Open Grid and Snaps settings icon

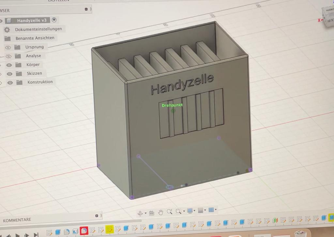click(201, 210)
